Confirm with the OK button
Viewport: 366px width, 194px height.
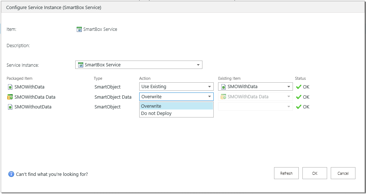314,173
